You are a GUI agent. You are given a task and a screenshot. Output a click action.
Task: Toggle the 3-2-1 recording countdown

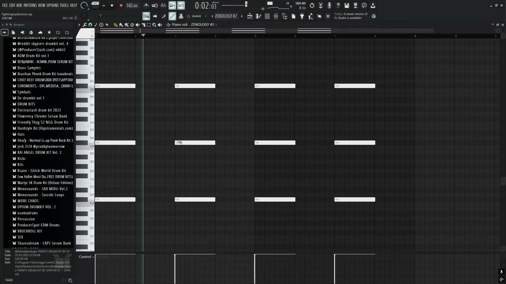[x=164, y=6]
